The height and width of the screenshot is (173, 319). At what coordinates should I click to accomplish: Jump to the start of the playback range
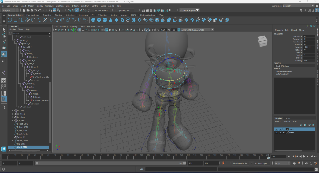(x=289, y=156)
